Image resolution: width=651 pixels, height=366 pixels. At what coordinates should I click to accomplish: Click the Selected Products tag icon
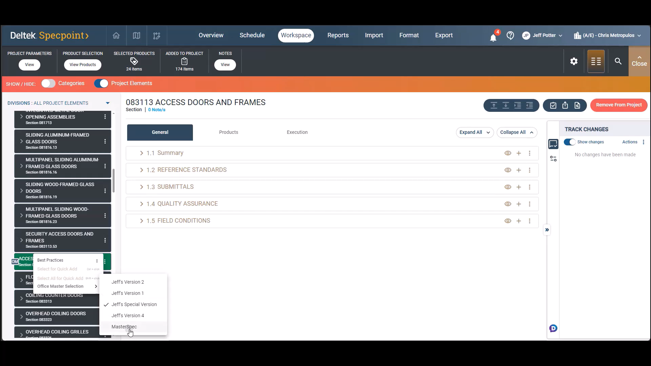[x=134, y=61]
